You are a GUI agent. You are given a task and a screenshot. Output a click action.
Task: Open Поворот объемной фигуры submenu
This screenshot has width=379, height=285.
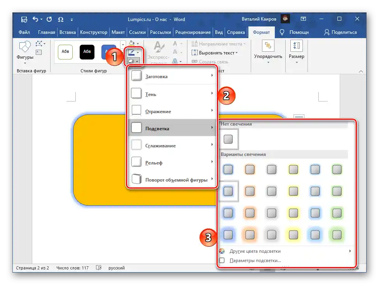tap(172, 179)
